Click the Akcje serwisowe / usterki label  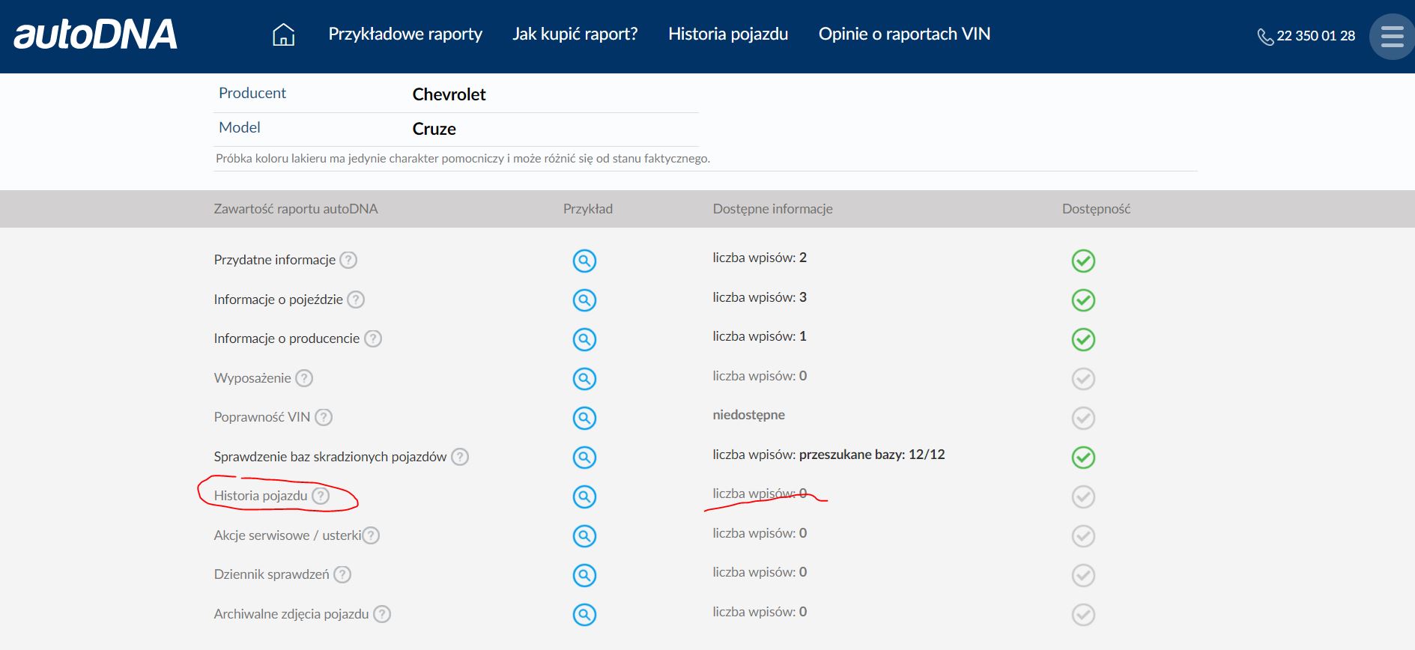(288, 535)
